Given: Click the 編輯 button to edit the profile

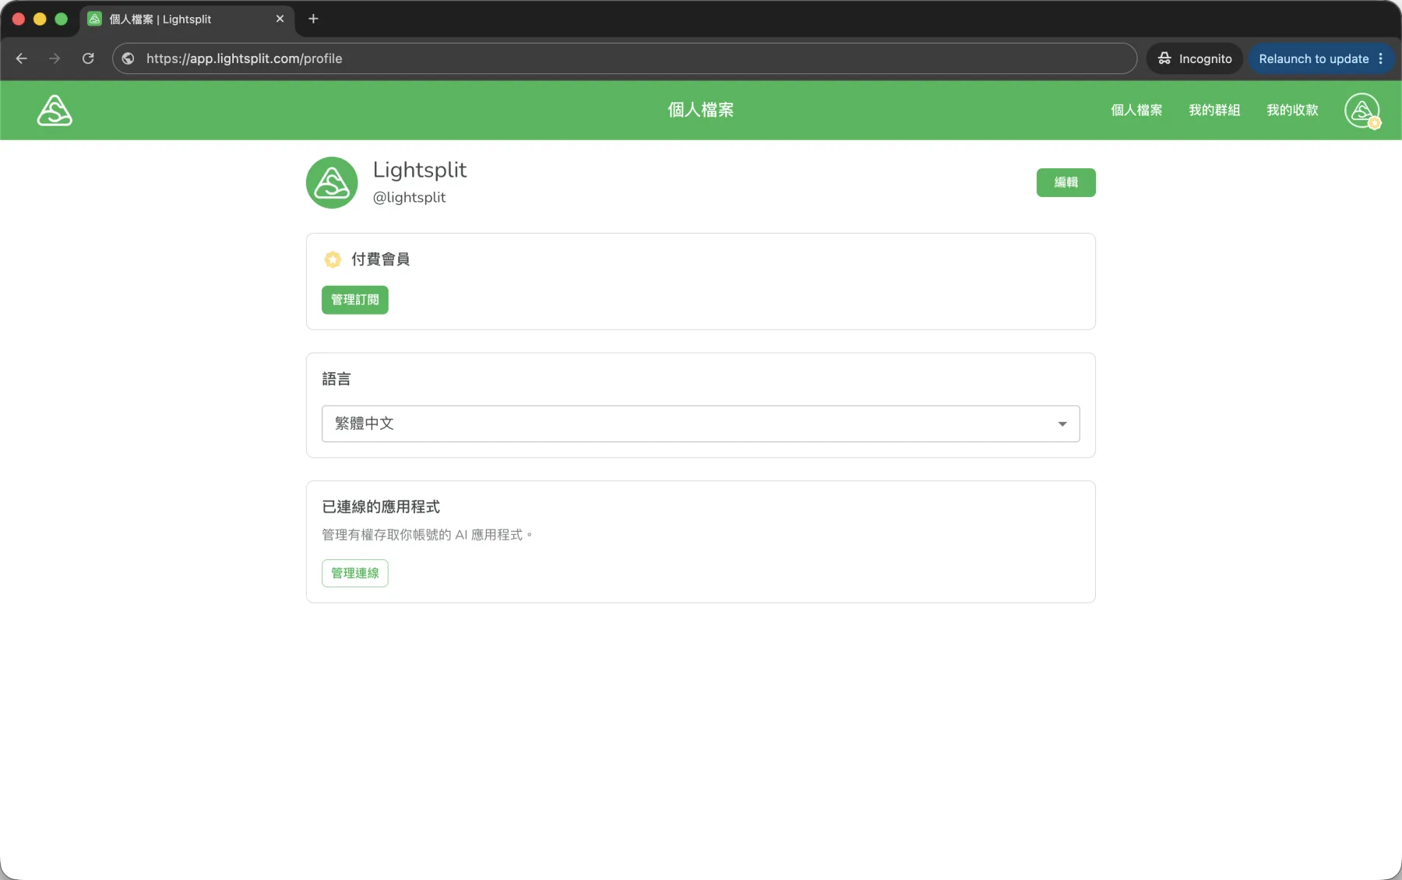Looking at the screenshot, I should point(1066,182).
